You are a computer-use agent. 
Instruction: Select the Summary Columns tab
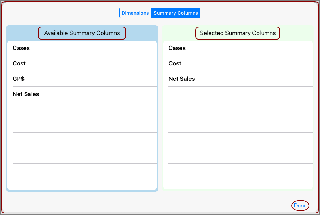pos(176,13)
